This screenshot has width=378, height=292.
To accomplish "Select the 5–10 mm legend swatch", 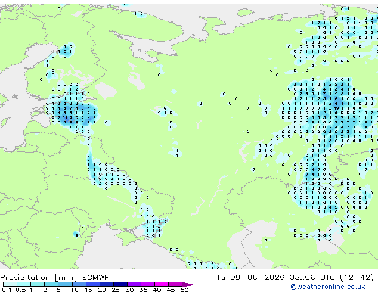I will click(65, 284).
